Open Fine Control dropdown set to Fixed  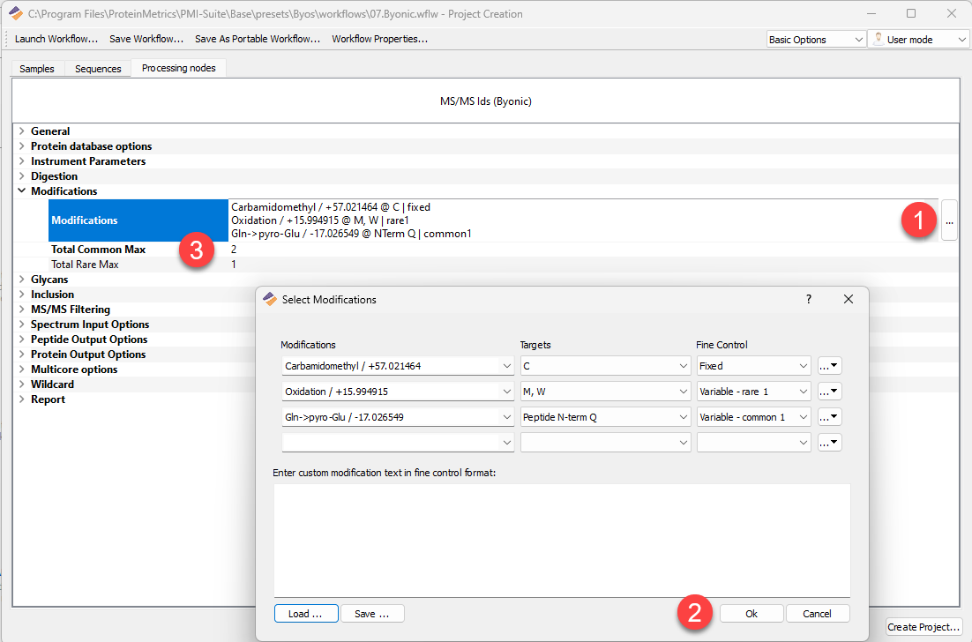coord(754,366)
